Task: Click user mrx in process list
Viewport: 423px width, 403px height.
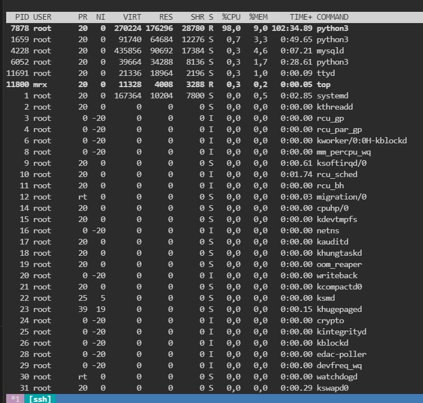Action: 40,85
